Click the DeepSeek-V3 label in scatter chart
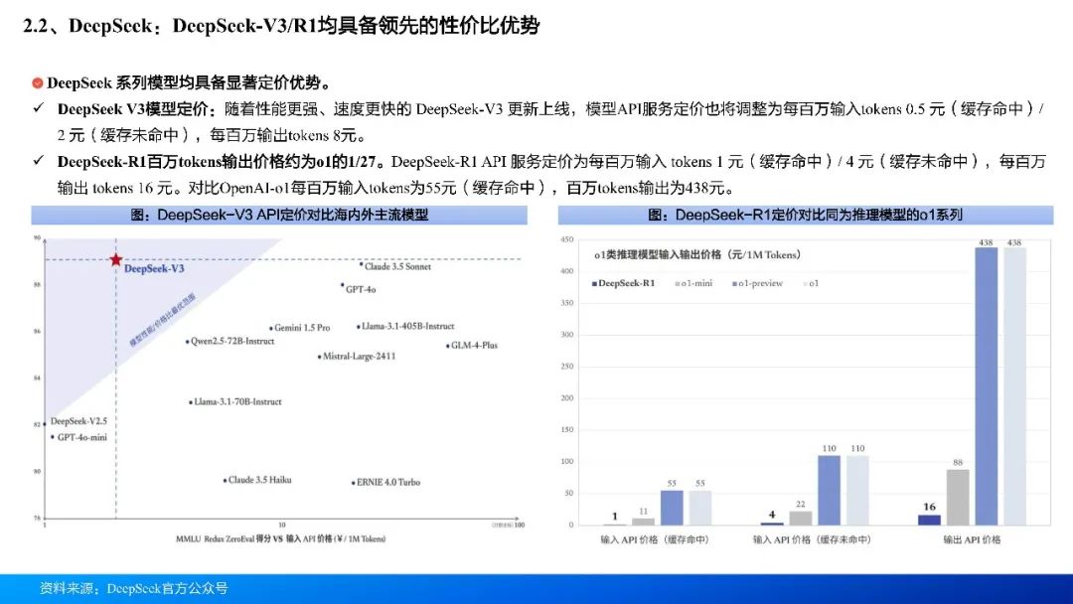The height and width of the screenshot is (604, 1073). coord(154,269)
